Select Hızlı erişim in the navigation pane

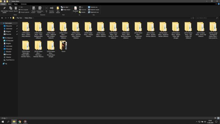tap(9, 23)
